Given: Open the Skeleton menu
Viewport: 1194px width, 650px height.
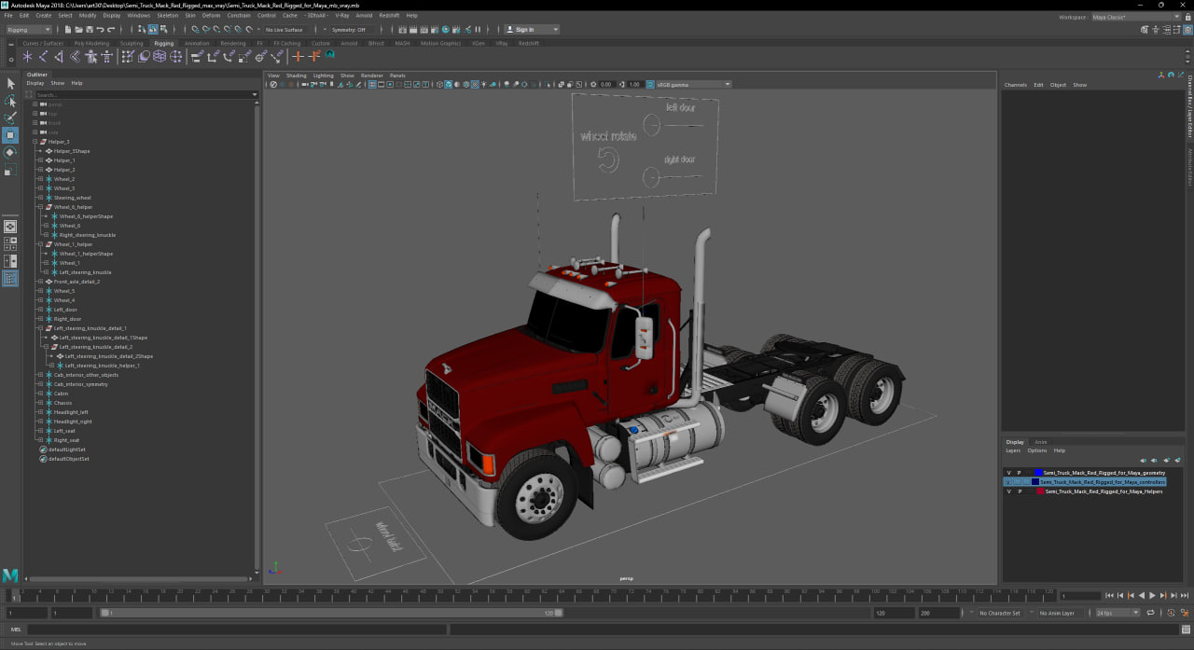Looking at the screenshot, I should click(167, 16).
